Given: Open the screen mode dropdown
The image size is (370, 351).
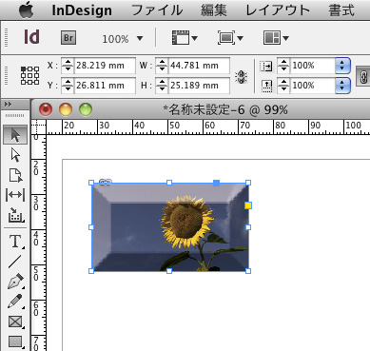Looking at the screenshot, I should [230, 38].
